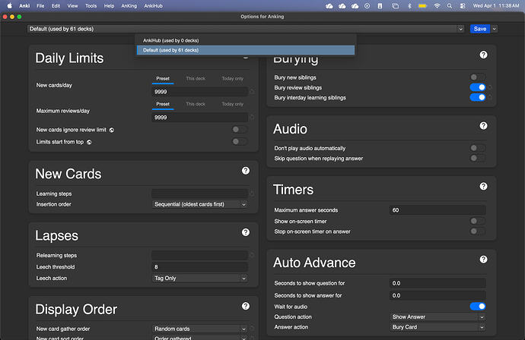
Task: Turn off Wait for audio
Action: pyautogui.click(x=478, y=307)
